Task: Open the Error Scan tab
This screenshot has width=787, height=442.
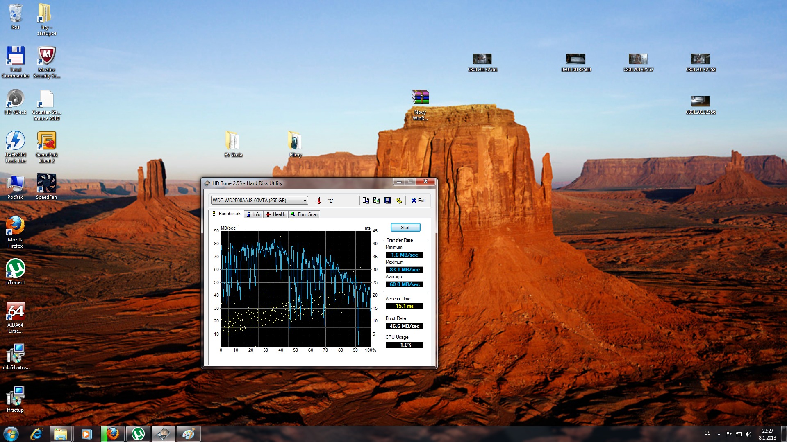Action: (x=304, y=214)
